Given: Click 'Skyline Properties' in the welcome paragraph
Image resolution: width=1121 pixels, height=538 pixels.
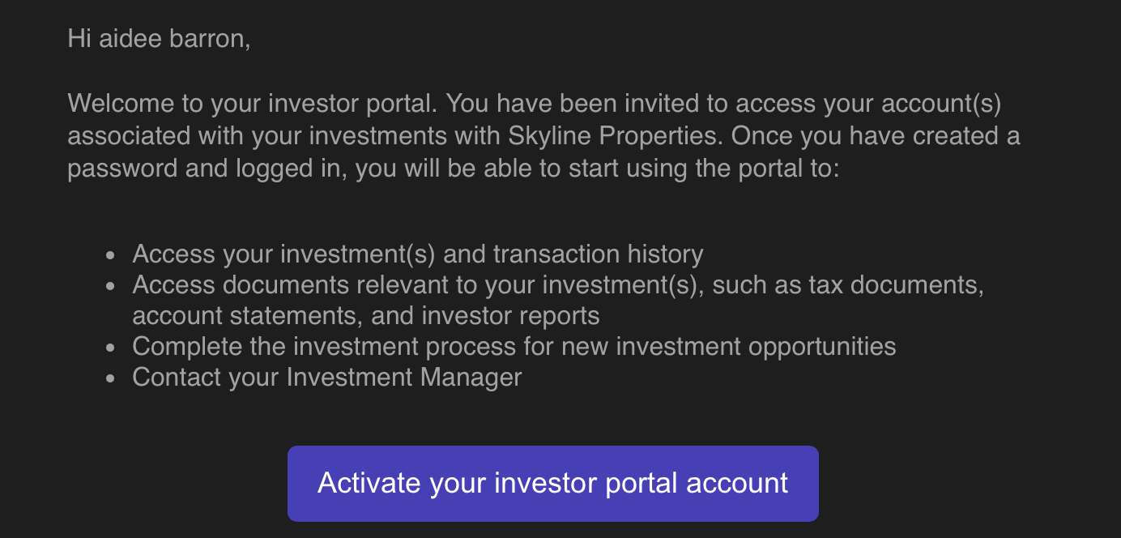Looking at the screenshot, I should click(613, 136).
